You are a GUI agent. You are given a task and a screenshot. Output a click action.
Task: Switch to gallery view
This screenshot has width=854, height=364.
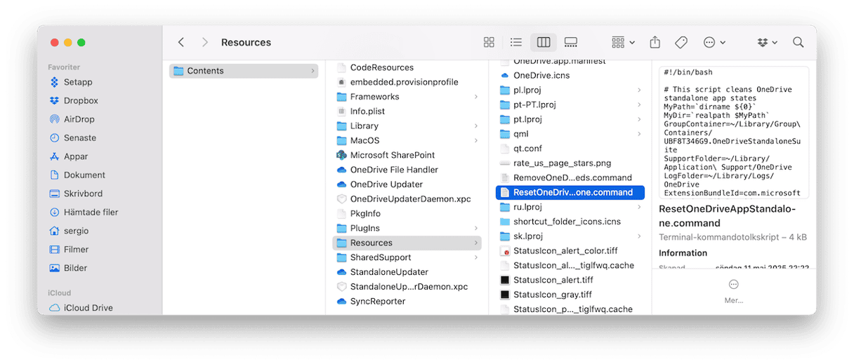(x=571, y=42)
